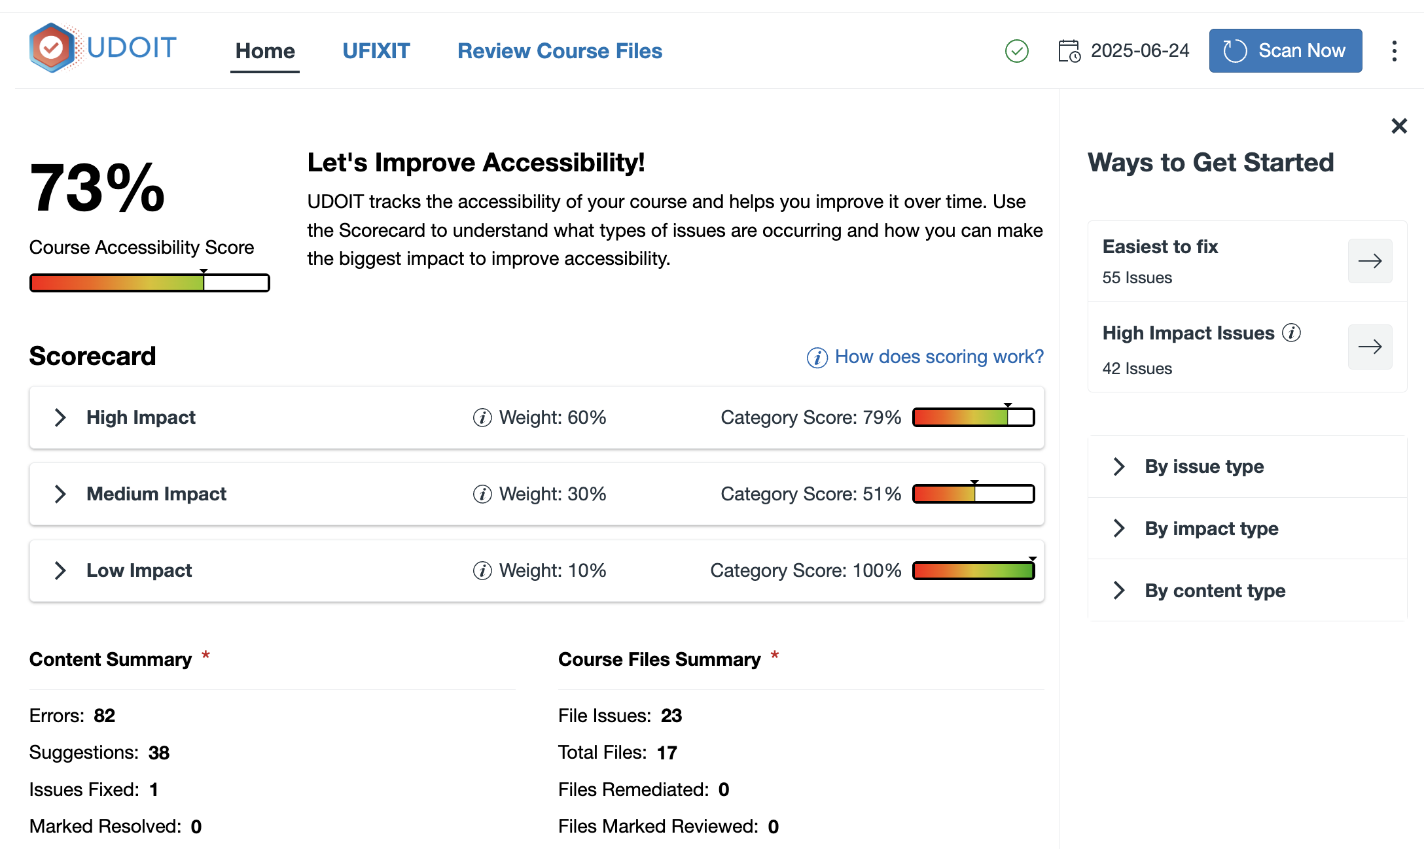Click the Category Score: 79% text
Screen dimensions: 1424x849
tap(811, 417)
